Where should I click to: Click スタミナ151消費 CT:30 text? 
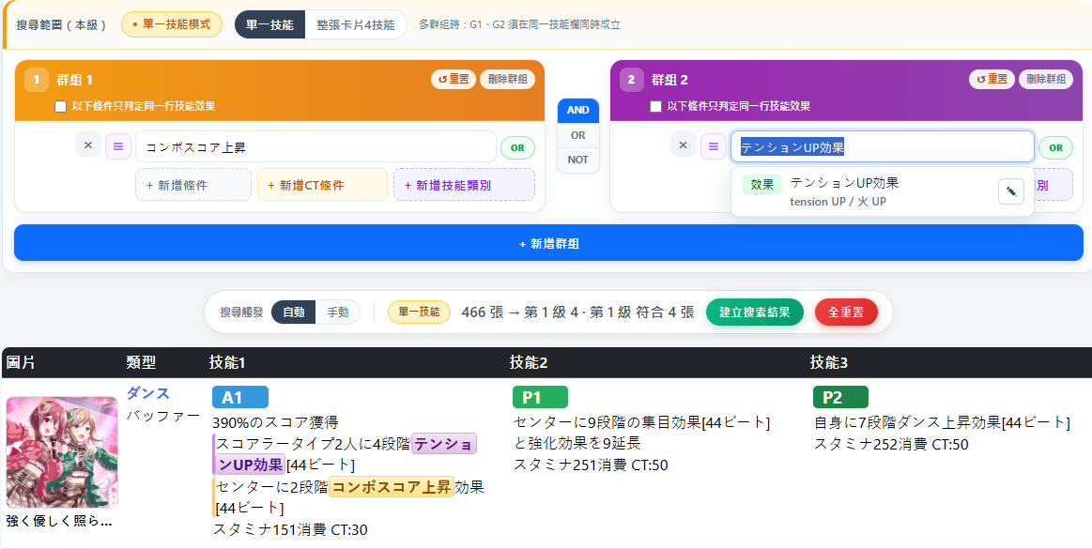290,529
